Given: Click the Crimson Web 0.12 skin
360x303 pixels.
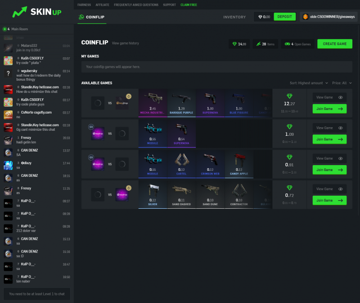Looking at the screenshot, I should 210,164.
